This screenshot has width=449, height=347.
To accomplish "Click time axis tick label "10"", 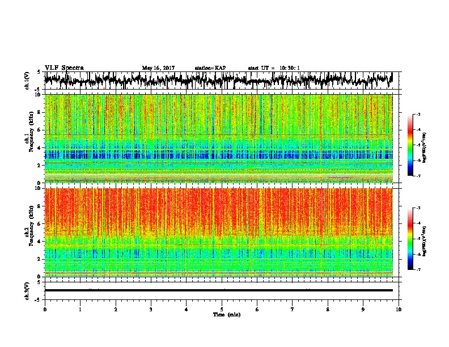I will click(399, 310).
